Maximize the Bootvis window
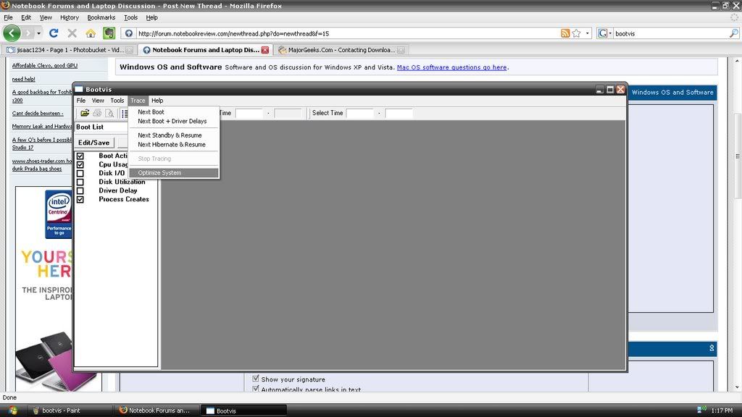This screenshot has height=417, width=742. (x=610, y=89)
